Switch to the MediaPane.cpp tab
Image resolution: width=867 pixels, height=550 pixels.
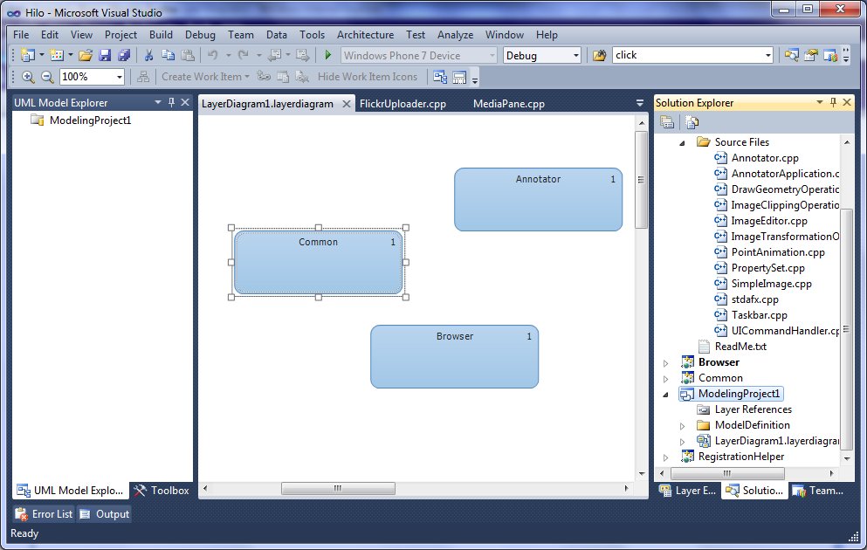509,104
